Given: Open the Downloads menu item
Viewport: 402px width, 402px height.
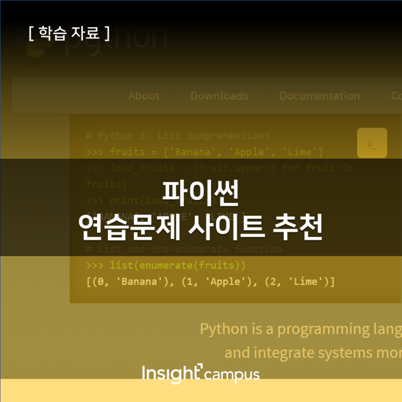Looking at the screenshot, I should click(220, 95).
